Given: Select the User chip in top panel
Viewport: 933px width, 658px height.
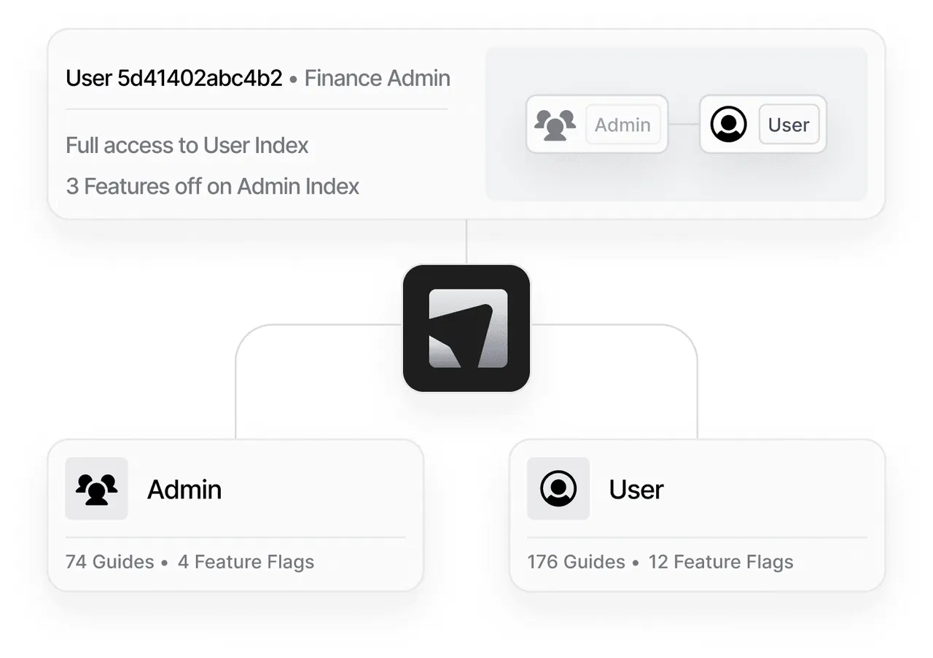Looking at the screenshot, I should pyautogui.click(x=789, y=125).
